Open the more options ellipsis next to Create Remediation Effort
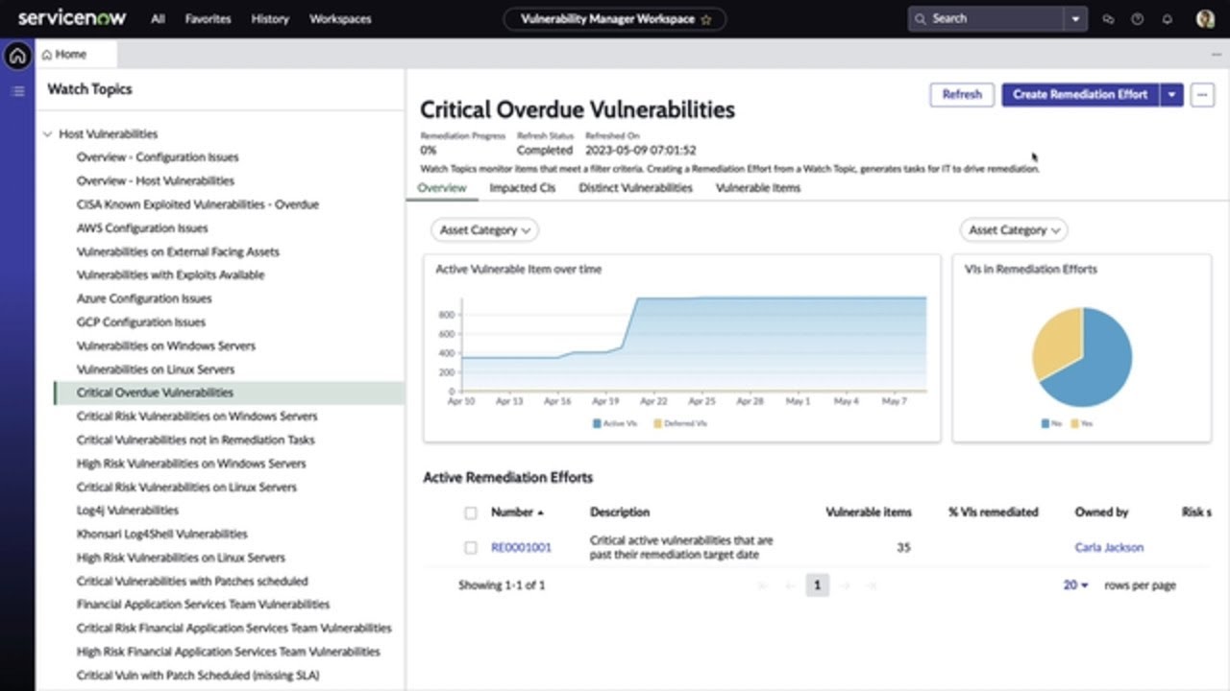 (x=1201, y=94)
